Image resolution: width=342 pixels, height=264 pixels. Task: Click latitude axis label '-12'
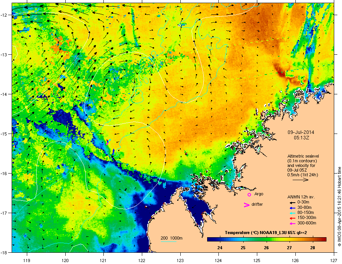[4, 15]
